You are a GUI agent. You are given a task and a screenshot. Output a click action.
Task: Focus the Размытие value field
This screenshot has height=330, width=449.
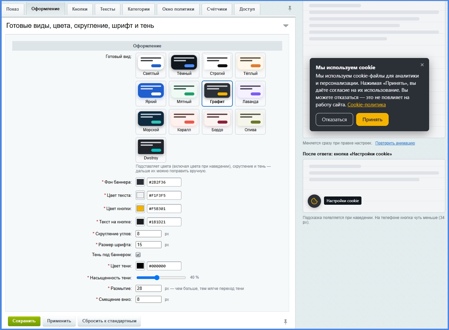tap(149, 289)
